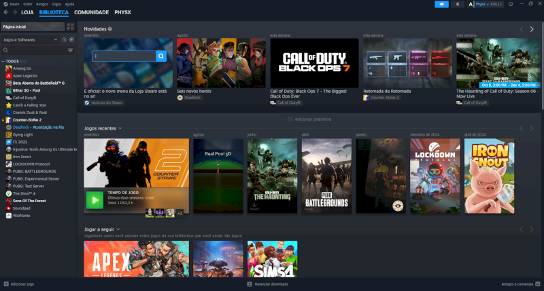Select Among Us in game list
Image resolution: width=544 pixels, height=291 pixels.
[x=22, y=69]
